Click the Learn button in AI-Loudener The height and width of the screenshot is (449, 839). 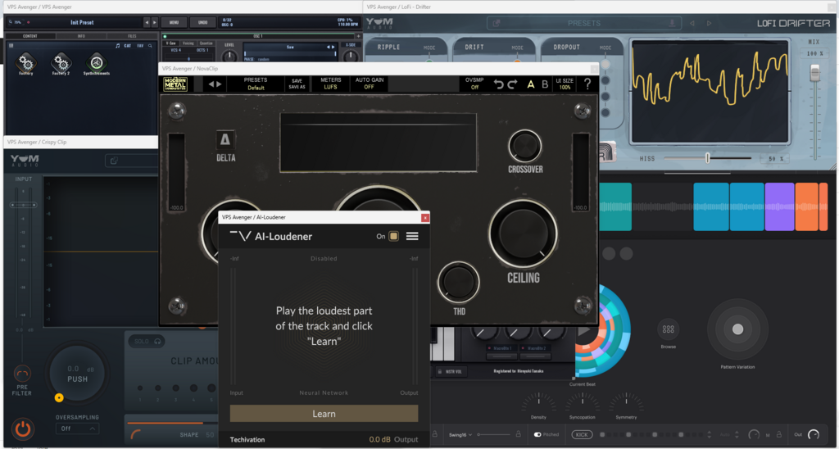[x=324, y=414]
